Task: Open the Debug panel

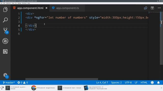Action: (x=5, y=41)
